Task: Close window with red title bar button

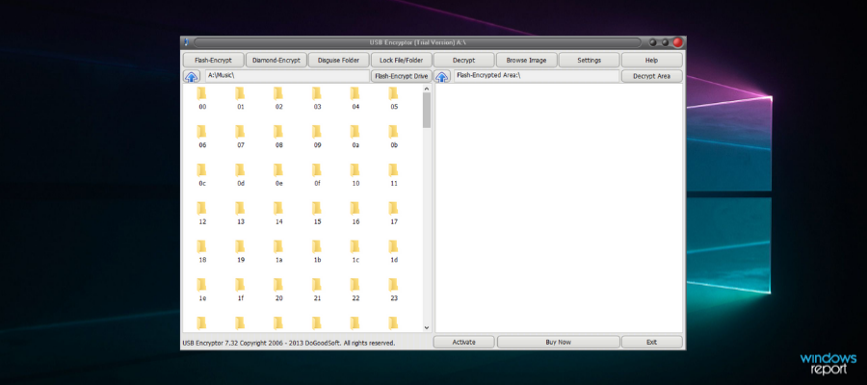Action: click(677, 42)
